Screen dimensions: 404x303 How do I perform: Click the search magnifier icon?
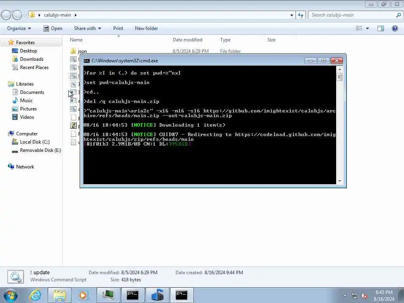[398, 15]
